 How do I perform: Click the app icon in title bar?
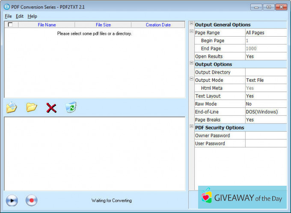[x=6, y=7]
